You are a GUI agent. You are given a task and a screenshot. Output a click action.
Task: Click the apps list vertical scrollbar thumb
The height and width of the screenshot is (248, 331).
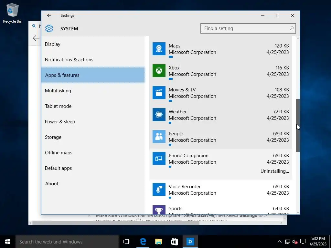[x=298, y=126]
